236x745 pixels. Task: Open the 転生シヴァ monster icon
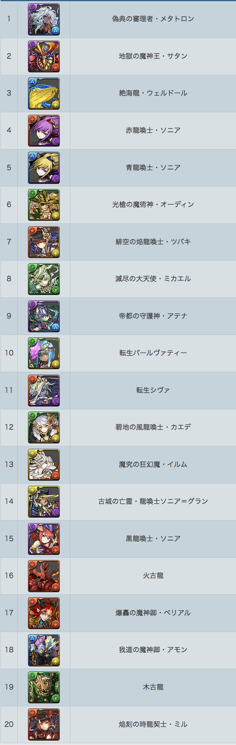click(44, 390)
